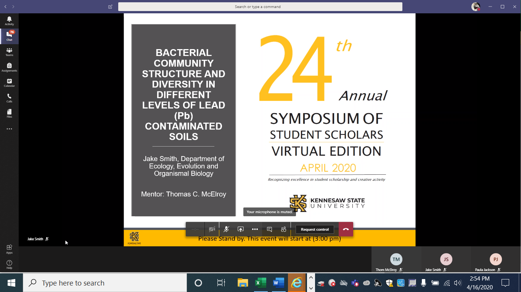The image size is (521, 292).
Task: Expand more apps ellipsis in left sidebar
Action: 9,129
